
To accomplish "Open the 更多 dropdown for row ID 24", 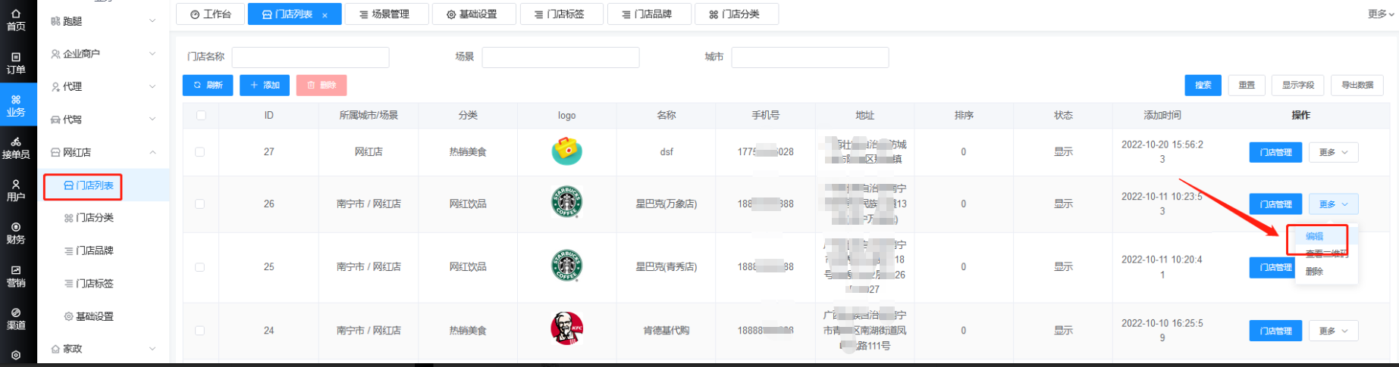I will point(1333,331).
